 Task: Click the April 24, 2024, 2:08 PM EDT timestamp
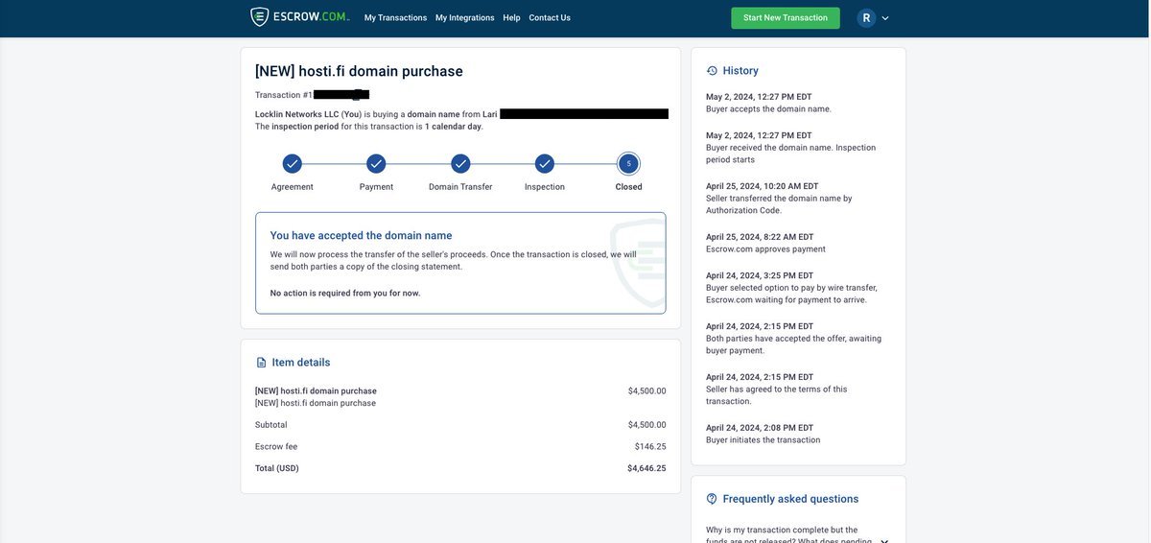(760, 428)
